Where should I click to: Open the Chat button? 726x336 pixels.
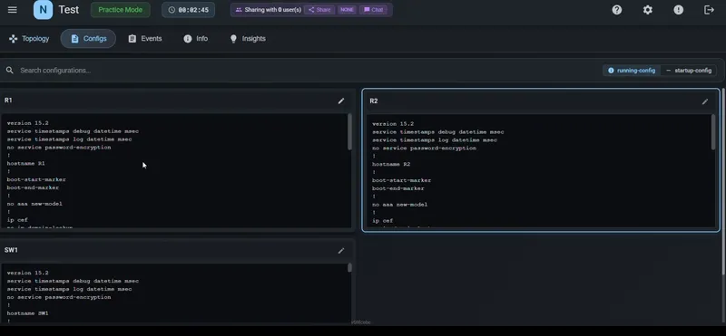point(373,10)
